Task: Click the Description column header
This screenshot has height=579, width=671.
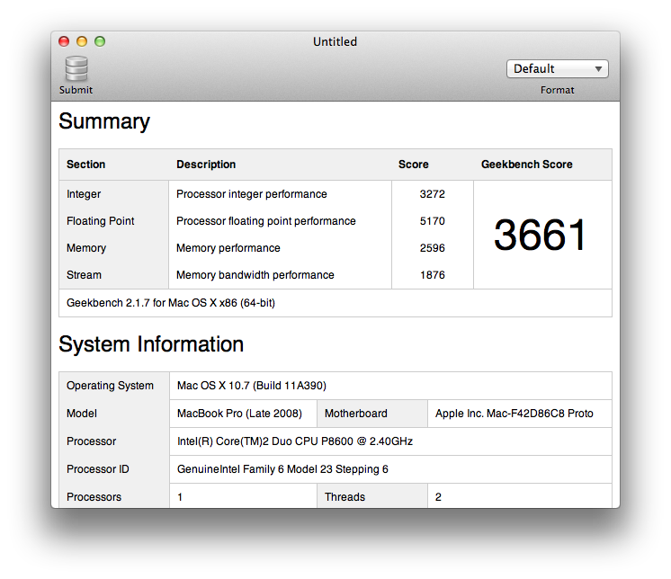Action: click(206, 165)
